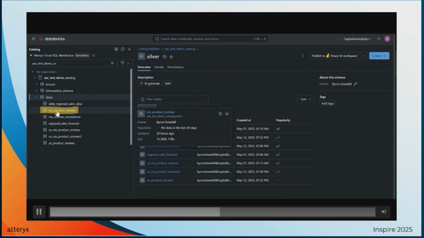The image size is (424, 238).
Task: Open us_mx_product_reviews2 table link
Action: pos(163,172)
